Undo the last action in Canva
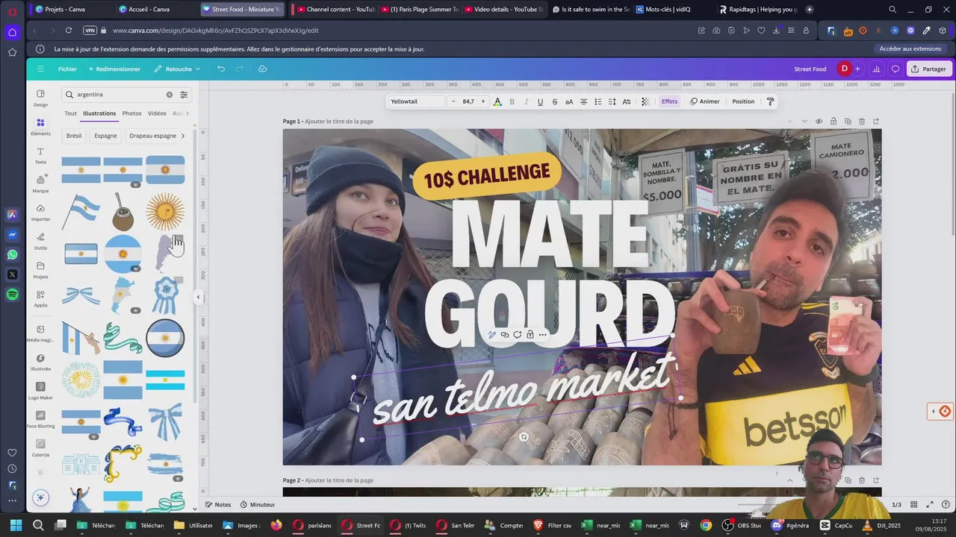 (x=221, y=69)
